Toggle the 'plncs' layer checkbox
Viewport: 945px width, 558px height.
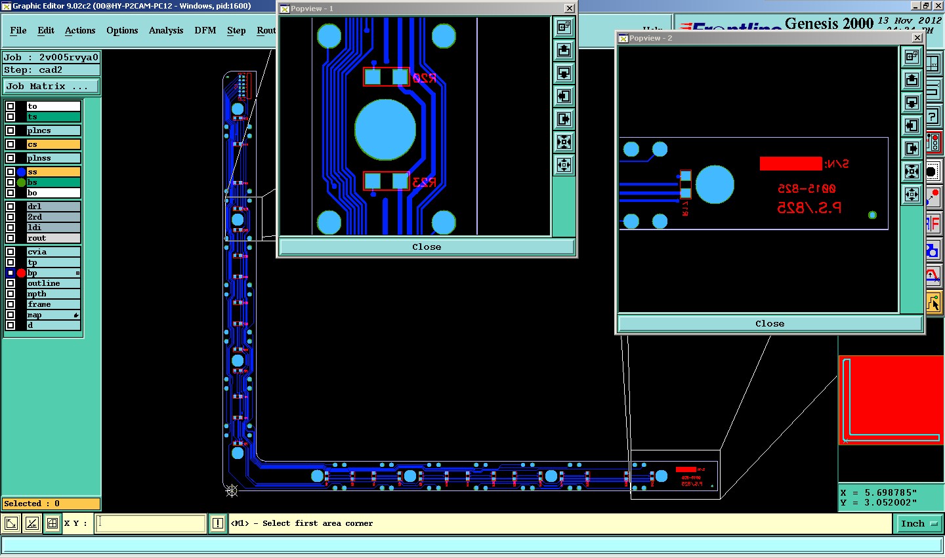[10, 130]
